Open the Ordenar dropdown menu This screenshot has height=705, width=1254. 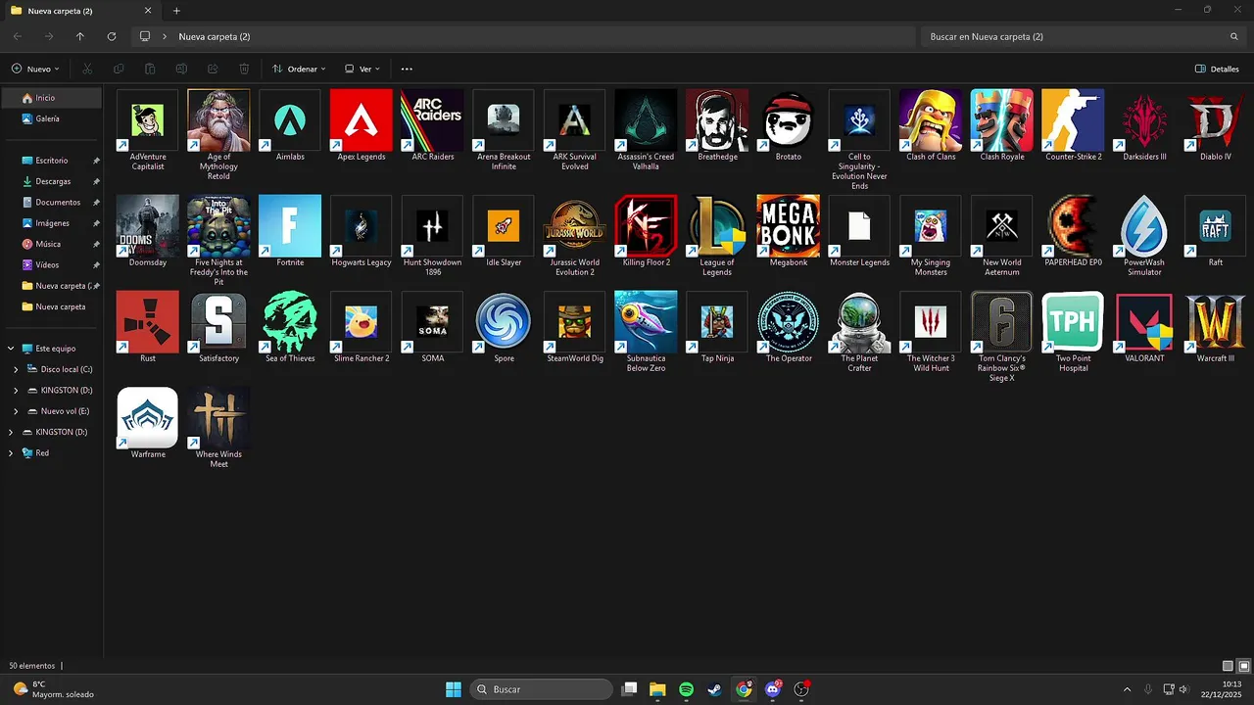click(x=299, y=69)
